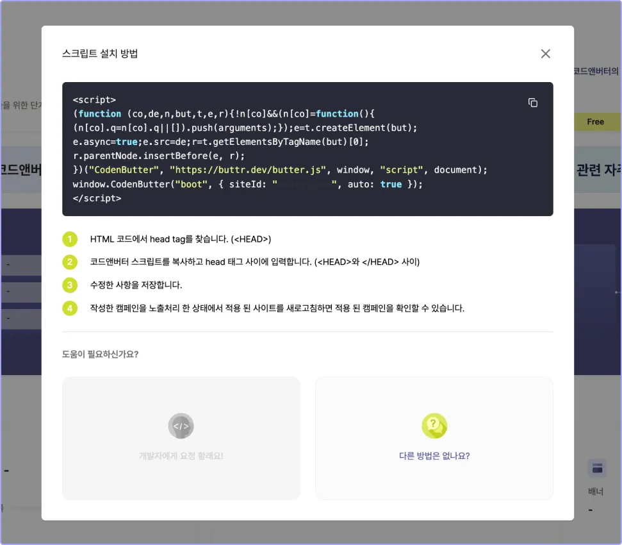Click the '</script>' closing tag line
Viewport: 622px width, 545px height.
(97, 198)
